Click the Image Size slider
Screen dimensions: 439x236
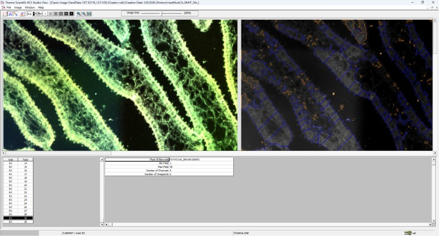(162, 13)
